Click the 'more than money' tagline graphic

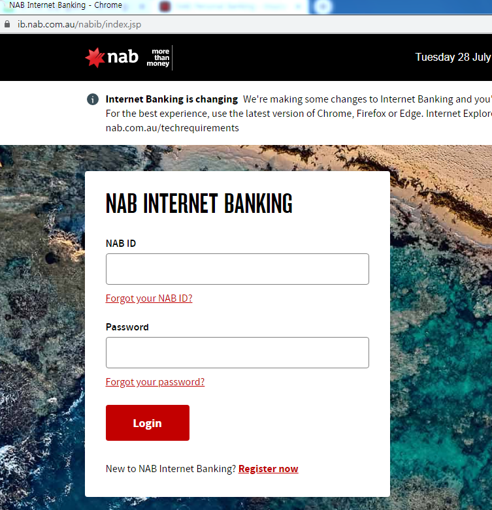158,57
